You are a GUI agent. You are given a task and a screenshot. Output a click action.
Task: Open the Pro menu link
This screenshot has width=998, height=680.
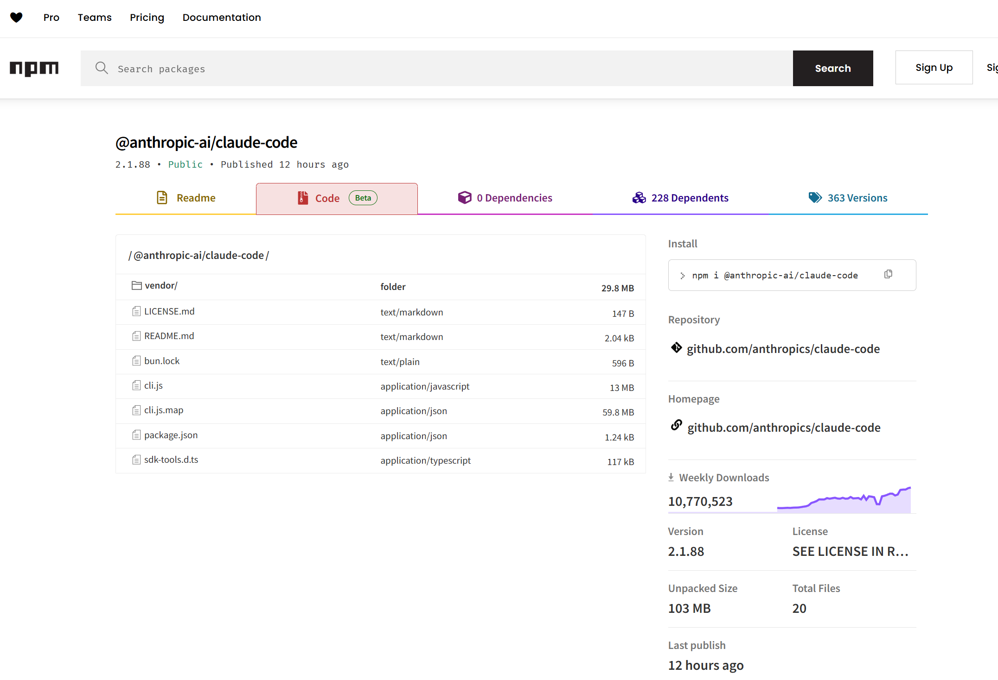point(51,18)
